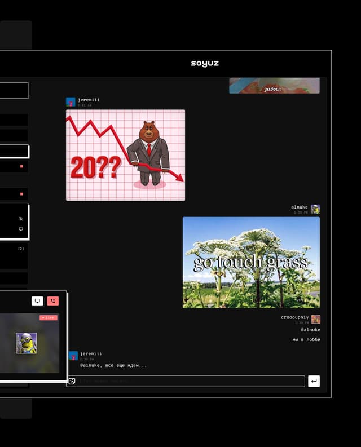The image size is (361, 447).
Task: Click the outlined box atop the sidebar
Action: pyautogui.click(x=14, y=90)
